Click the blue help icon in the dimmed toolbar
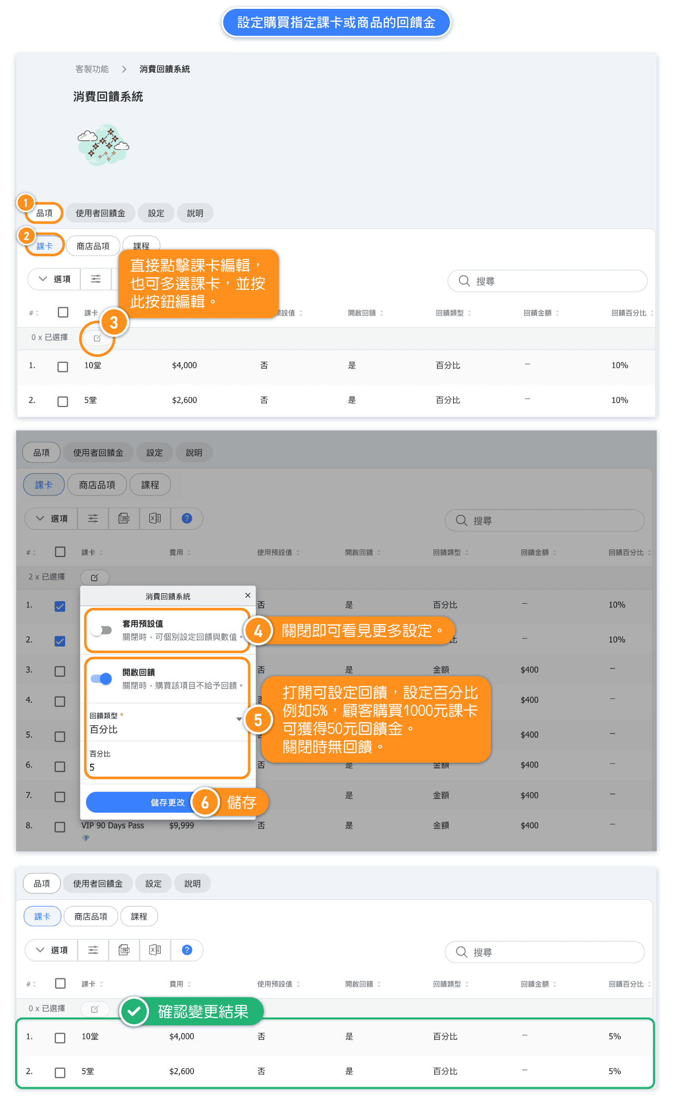Viewport: 673px width, 1106px height. pos(187,518)
